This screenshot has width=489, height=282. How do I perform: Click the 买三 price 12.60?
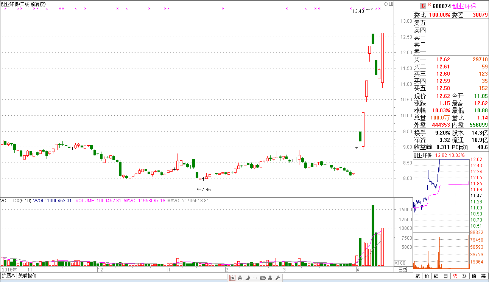point(443,74)
